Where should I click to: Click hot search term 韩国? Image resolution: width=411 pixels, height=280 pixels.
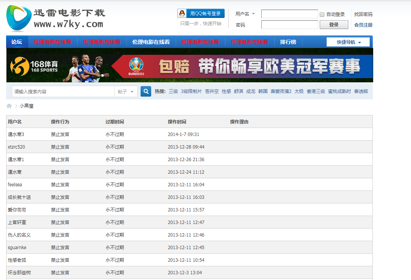click(x=263, y=91)
